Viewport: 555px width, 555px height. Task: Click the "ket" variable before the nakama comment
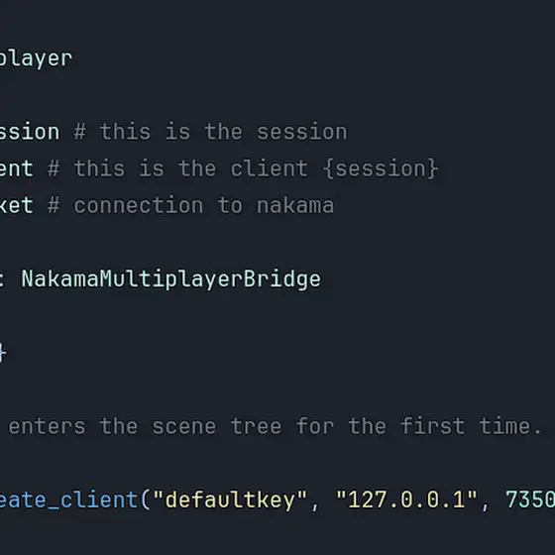coord(17,205)
